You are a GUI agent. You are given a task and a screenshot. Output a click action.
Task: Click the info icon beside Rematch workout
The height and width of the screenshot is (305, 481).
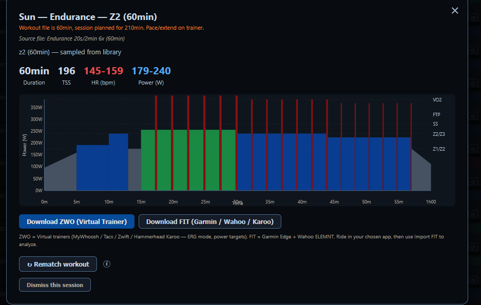tap(107, 264)
